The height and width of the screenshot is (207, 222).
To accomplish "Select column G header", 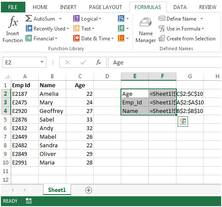I will [190, 76].
